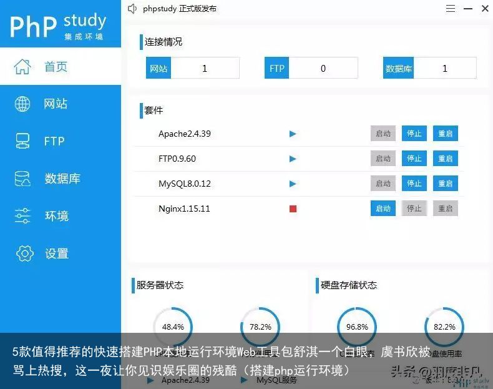The height and width of the screenshot is (389, 493).
Task: Click the PhP study logo
Action: [58, 26]
